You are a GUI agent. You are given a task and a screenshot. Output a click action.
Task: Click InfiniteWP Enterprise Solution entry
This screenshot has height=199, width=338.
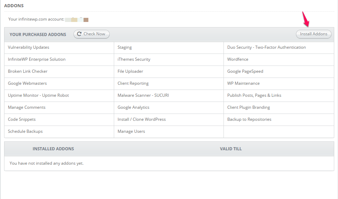[x=37, y=59]
